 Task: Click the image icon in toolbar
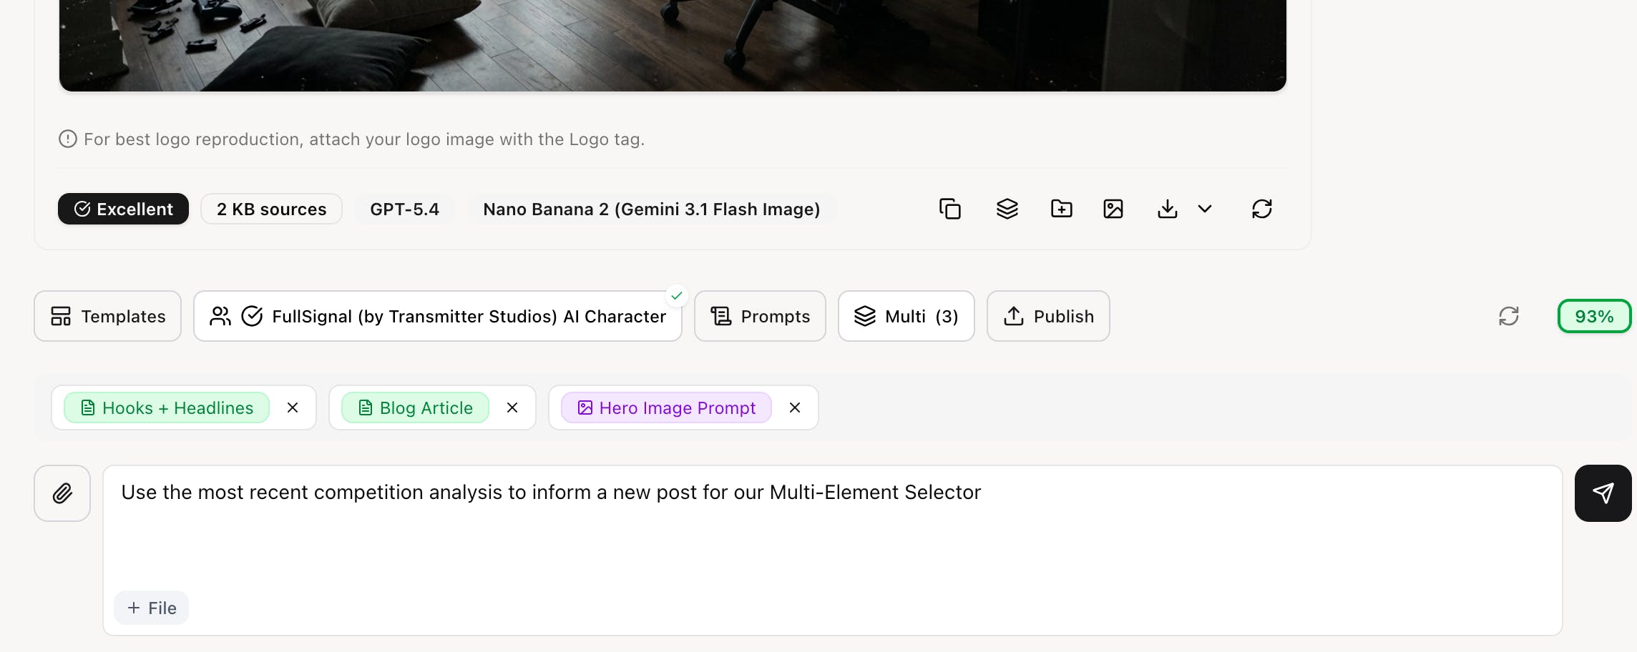coord(1113,209)
